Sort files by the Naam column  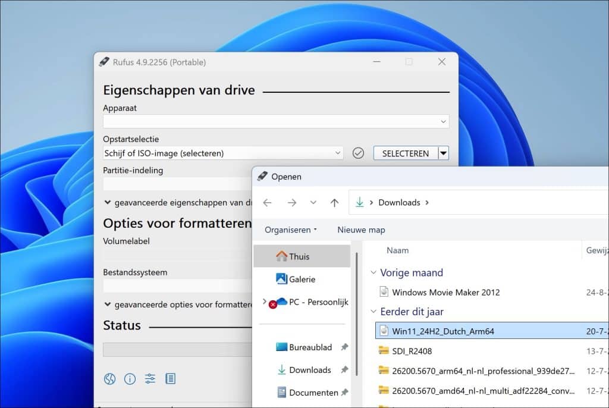click(x=397, y=250)
